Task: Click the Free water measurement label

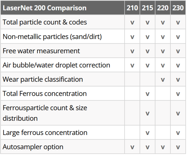Action: [x=41, y=51]
